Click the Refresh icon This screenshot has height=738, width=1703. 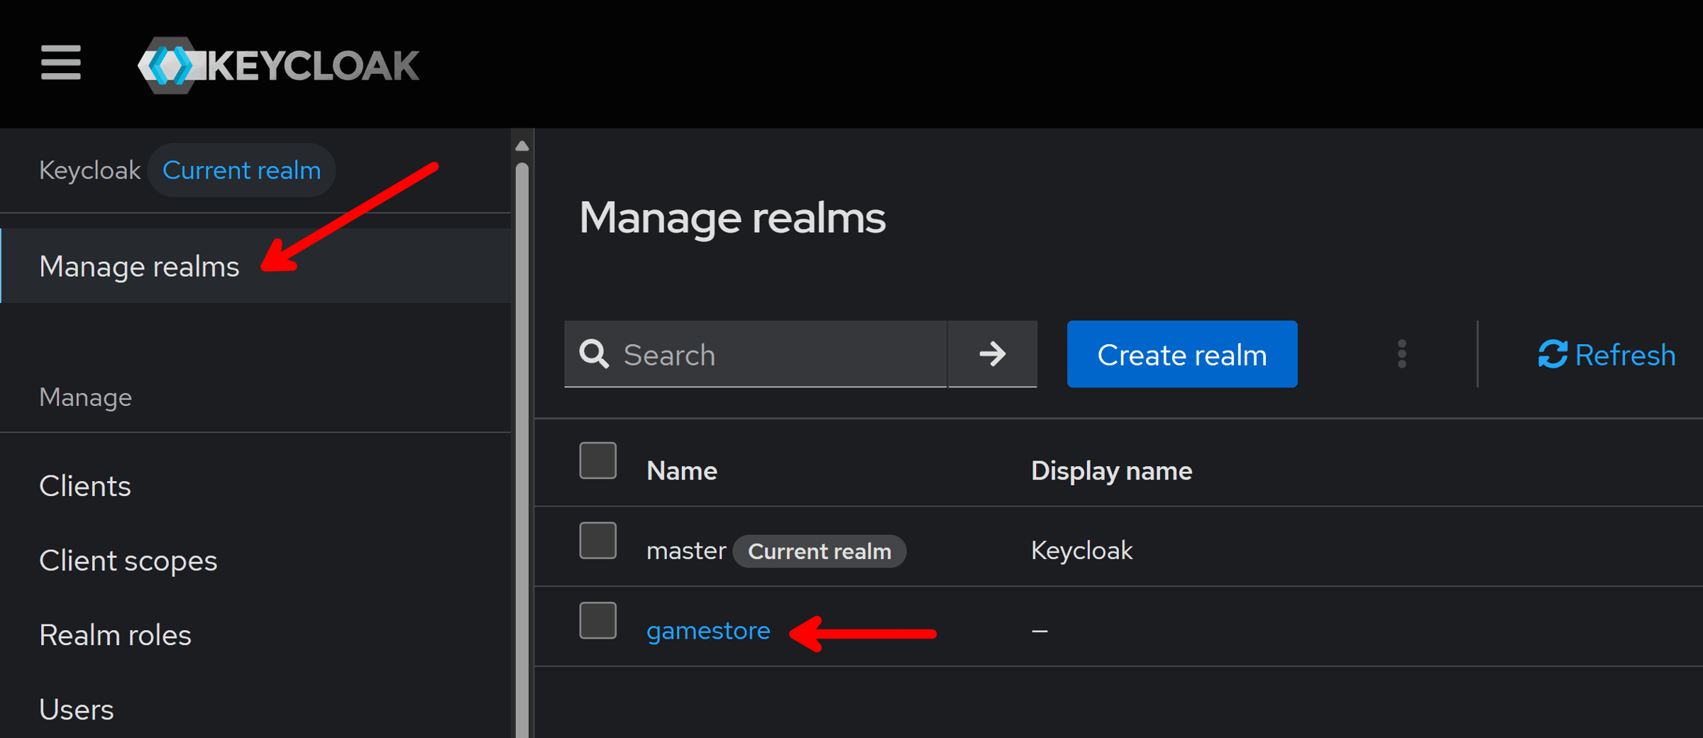[1553, 354]
